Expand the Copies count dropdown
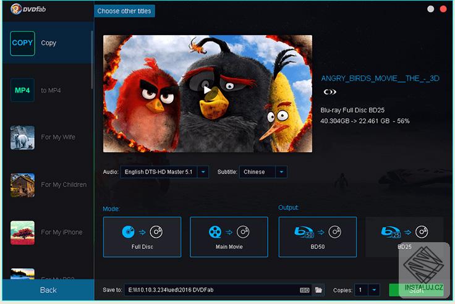This screenshot has height=304, width=455. (374, 290)
